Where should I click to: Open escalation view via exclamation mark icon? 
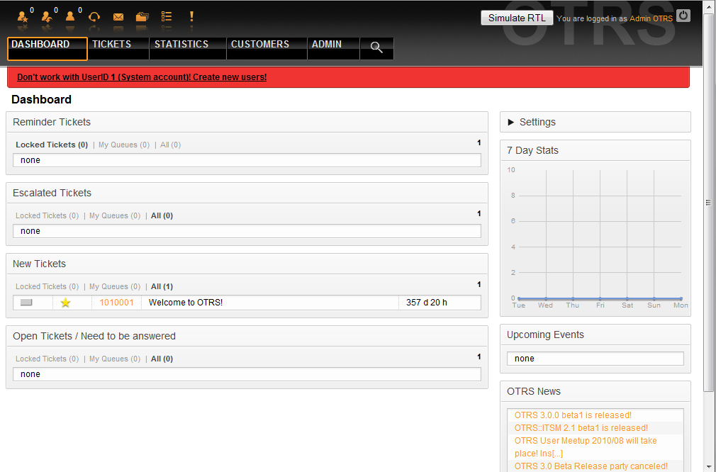[191, 16]
